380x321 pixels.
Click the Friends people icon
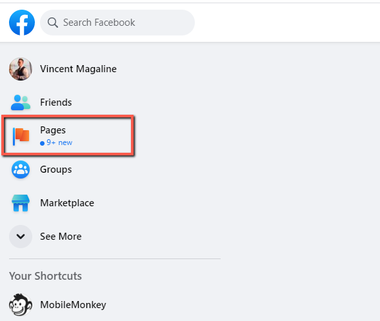click(21, 102)
